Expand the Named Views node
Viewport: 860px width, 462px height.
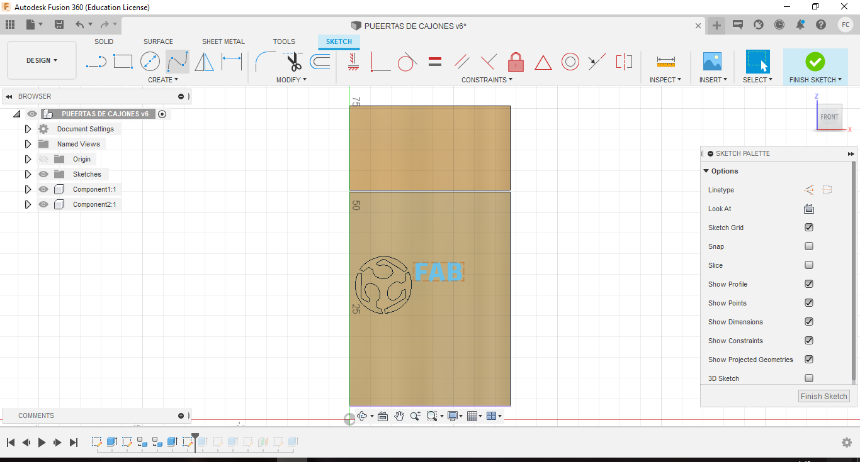(28, 144)
